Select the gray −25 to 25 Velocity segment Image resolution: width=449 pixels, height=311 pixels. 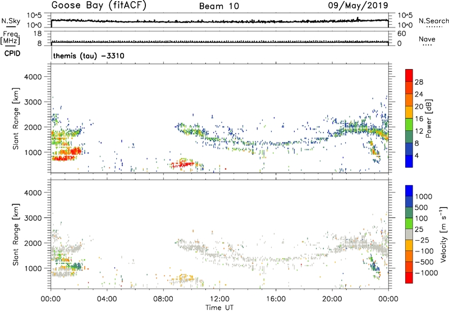click(409, 234)
